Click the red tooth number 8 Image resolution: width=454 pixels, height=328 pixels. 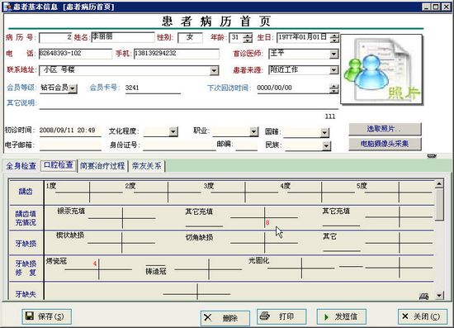267,223
